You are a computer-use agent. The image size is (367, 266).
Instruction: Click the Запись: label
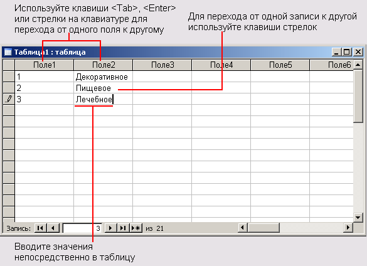[18, 228]
